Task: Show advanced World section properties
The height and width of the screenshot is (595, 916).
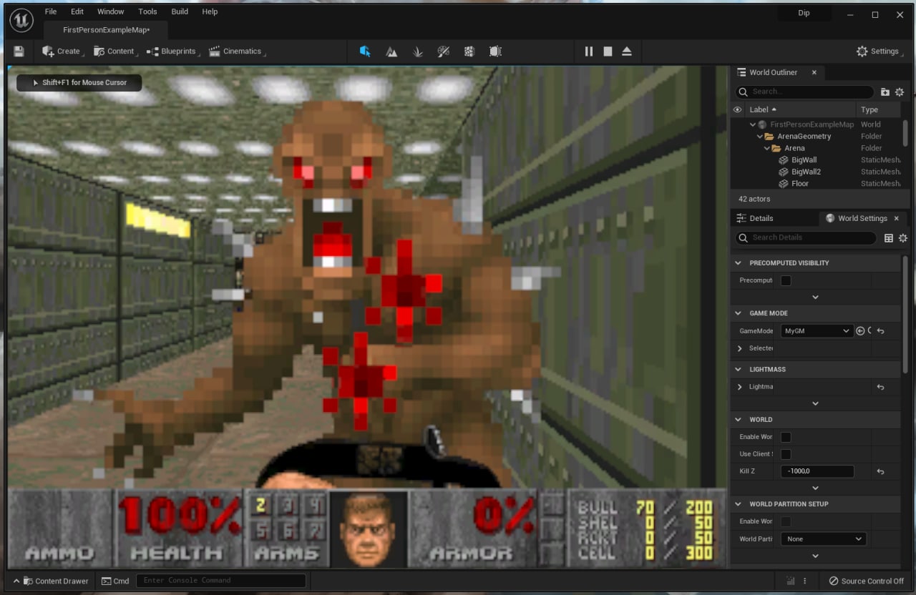Action: point(815,488)
